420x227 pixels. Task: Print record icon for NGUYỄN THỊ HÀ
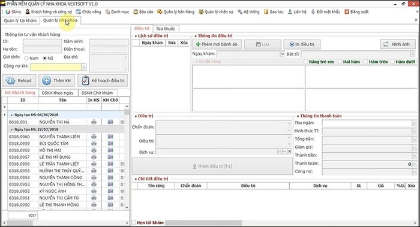click(x=94, y=122)
